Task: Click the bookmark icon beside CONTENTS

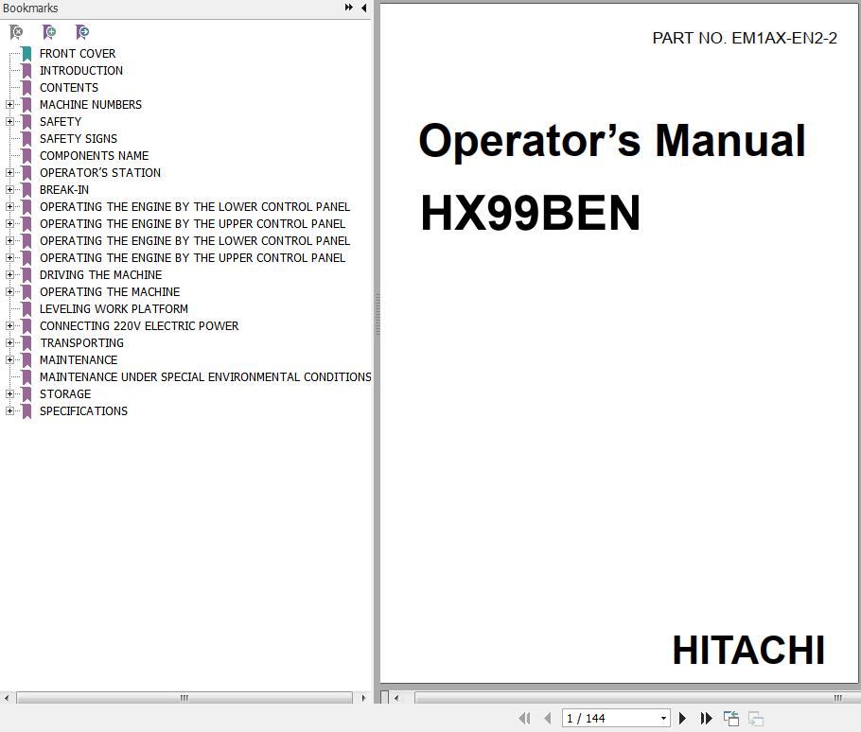Action: tap(26, 88)
